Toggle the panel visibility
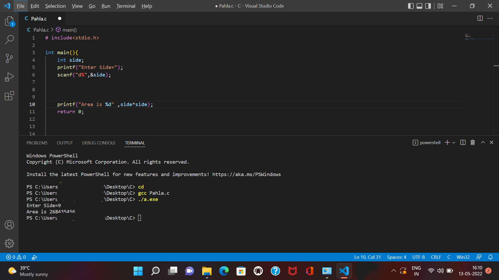This screenshot has height=280, width=499. click(419, 6)
